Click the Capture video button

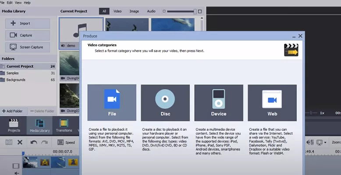28,35
